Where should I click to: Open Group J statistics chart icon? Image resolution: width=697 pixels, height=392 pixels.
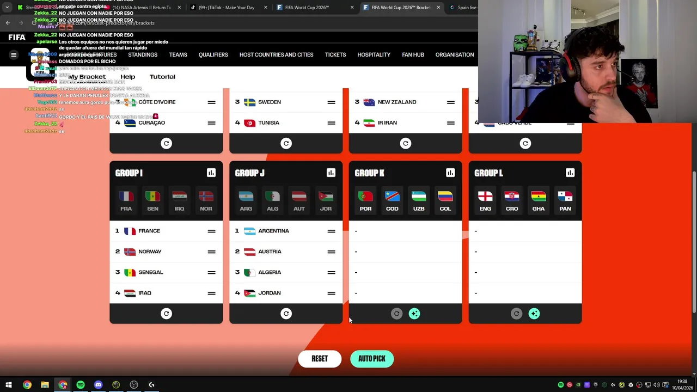(x=331, y=173)
